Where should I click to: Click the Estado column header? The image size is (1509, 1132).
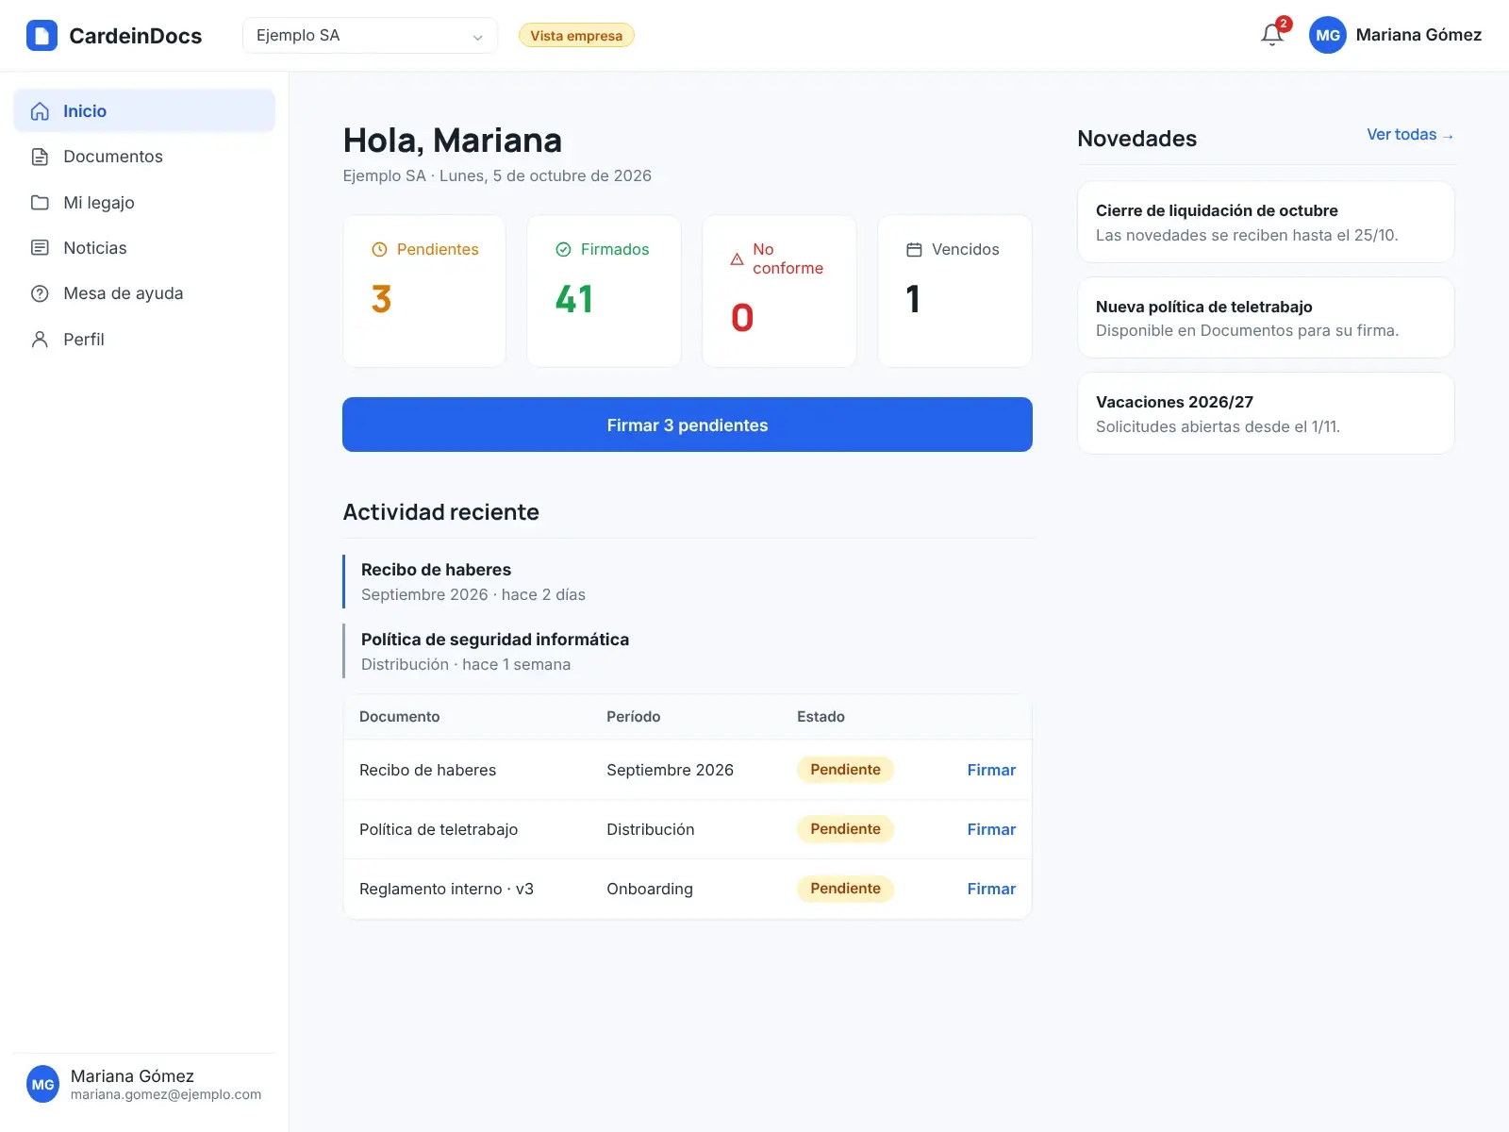point(821,717)
